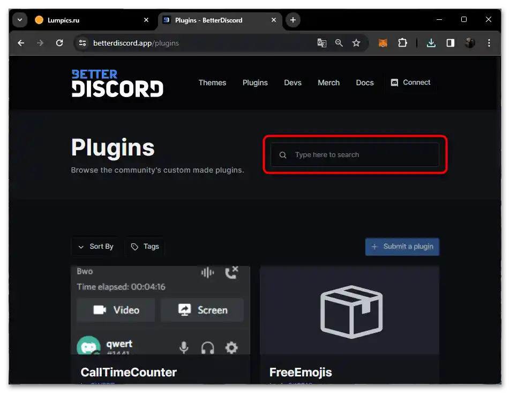
Task: Go to the Devs page
Action: [x=292, y=83]
